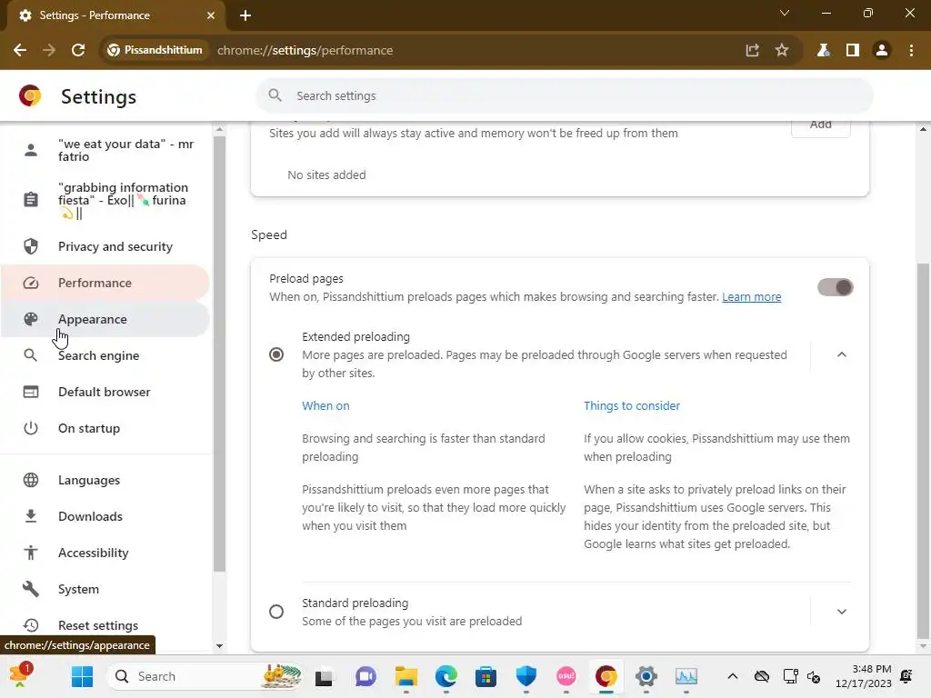The width and height of the screenshot is (931, 698).
Task: Open Search engine settings
Action: (105, 355)
